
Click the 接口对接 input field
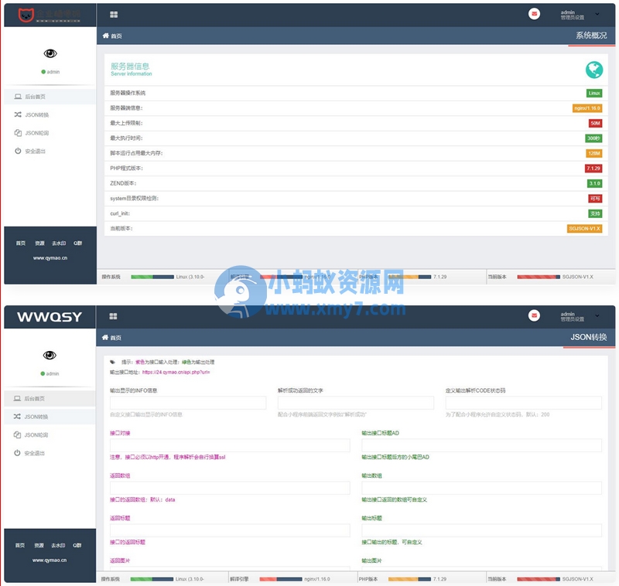pos(230,446)
